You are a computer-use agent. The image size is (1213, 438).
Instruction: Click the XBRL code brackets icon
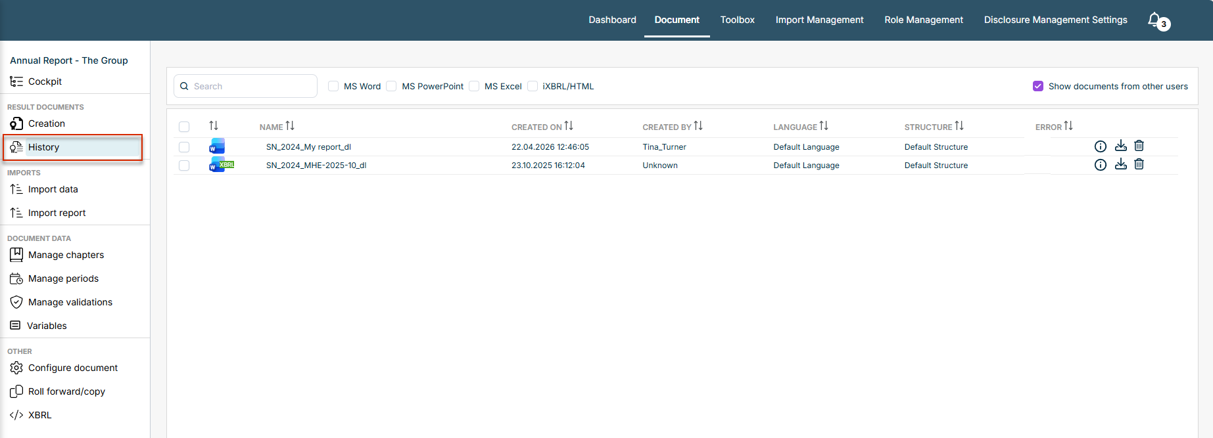point(16,415)
